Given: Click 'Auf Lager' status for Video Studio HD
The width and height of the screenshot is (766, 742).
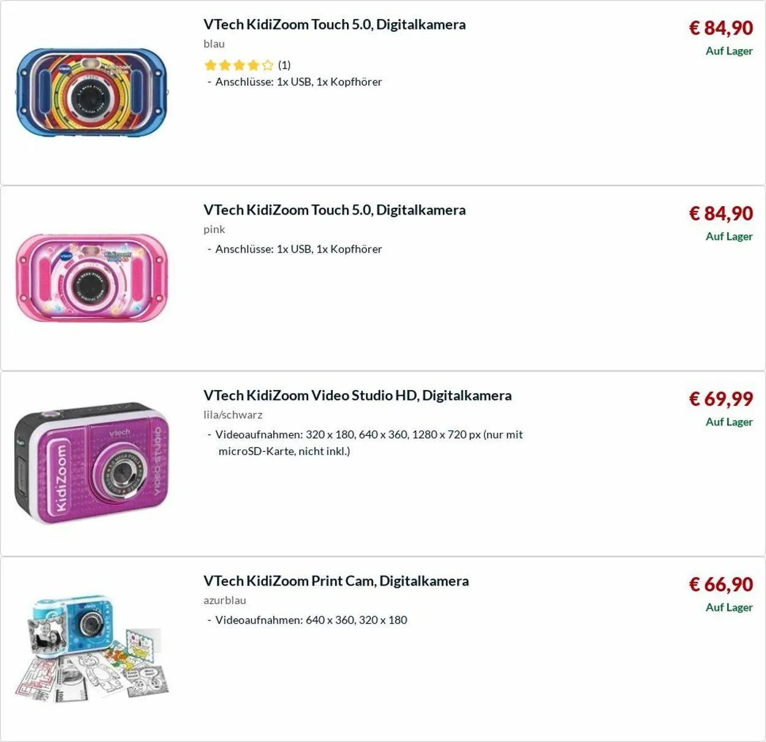Looking at the screenshot, I should [x=729, y=422].
